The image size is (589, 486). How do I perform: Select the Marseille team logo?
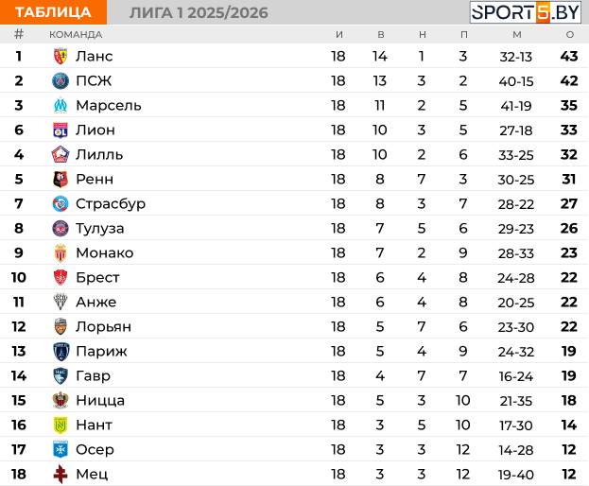pos(61,105)
